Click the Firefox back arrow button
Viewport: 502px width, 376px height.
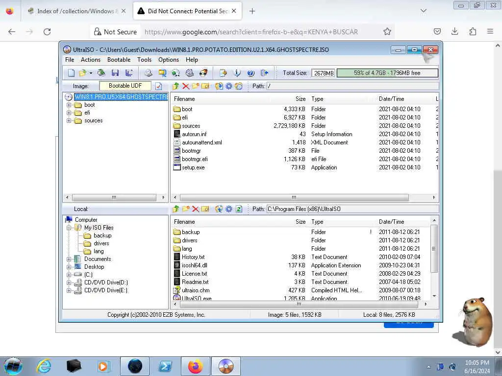tap(12, 32)
